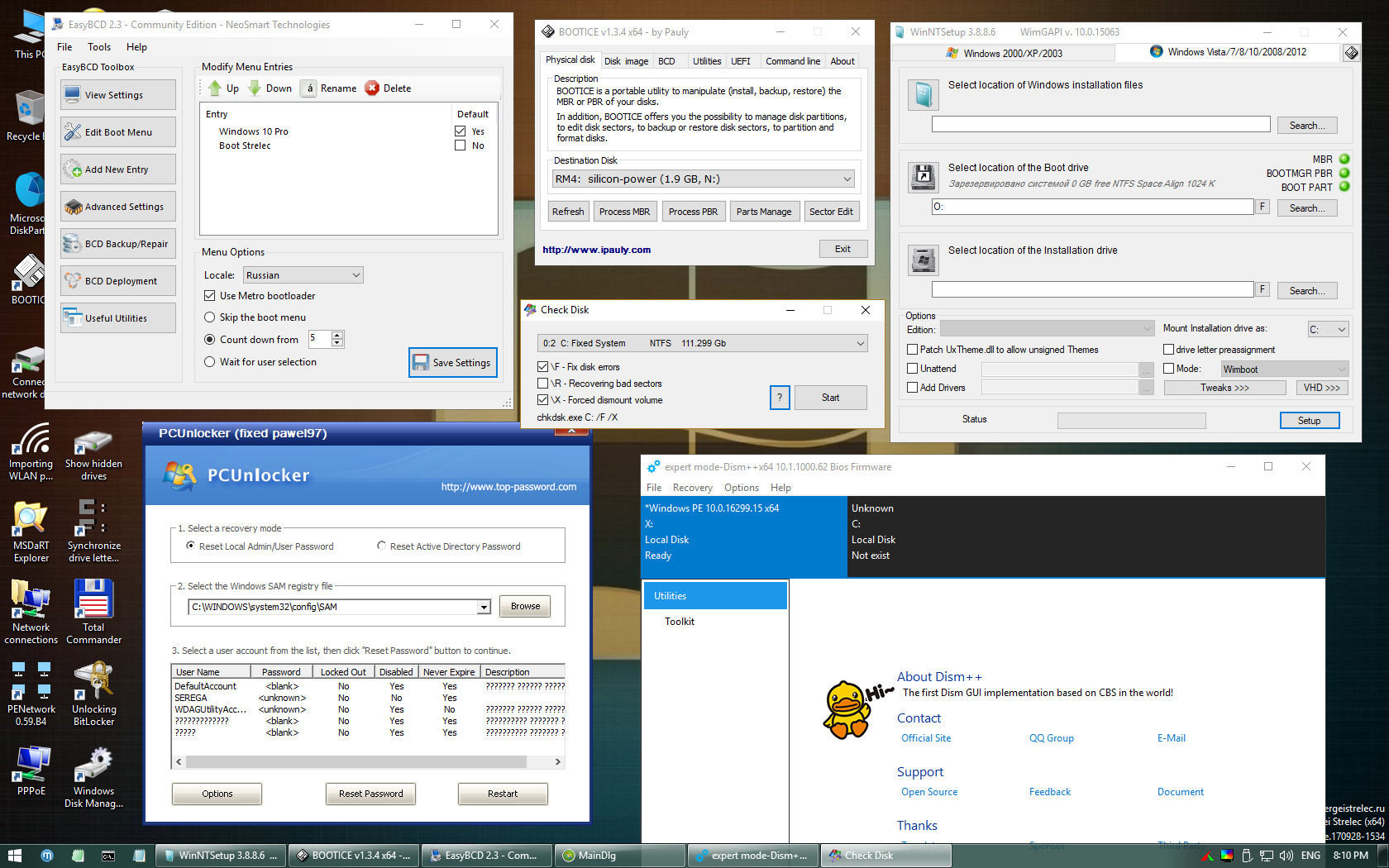The image size is (1389, 868).
Task: Enable Patch UxTheme.dll checkbox
Action: pos(913,350)
